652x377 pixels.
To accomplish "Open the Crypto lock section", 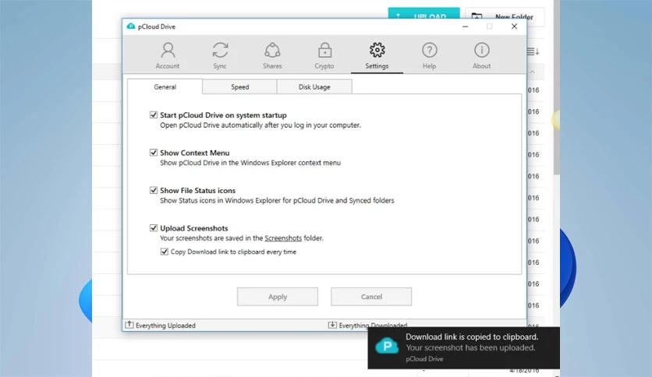I will [324, 55].
